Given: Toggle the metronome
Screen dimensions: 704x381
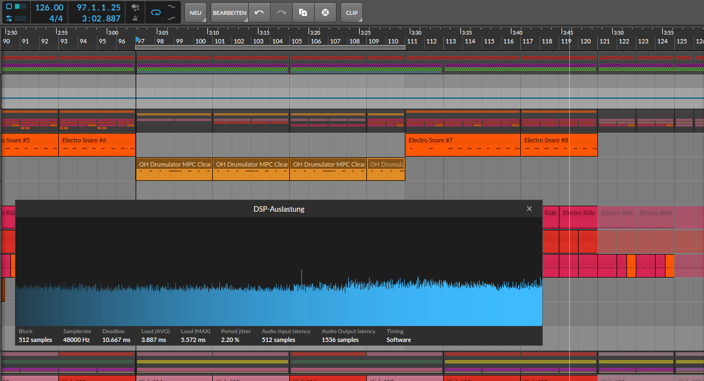Looking at the screenshot, I should click(x=135, y=18).
